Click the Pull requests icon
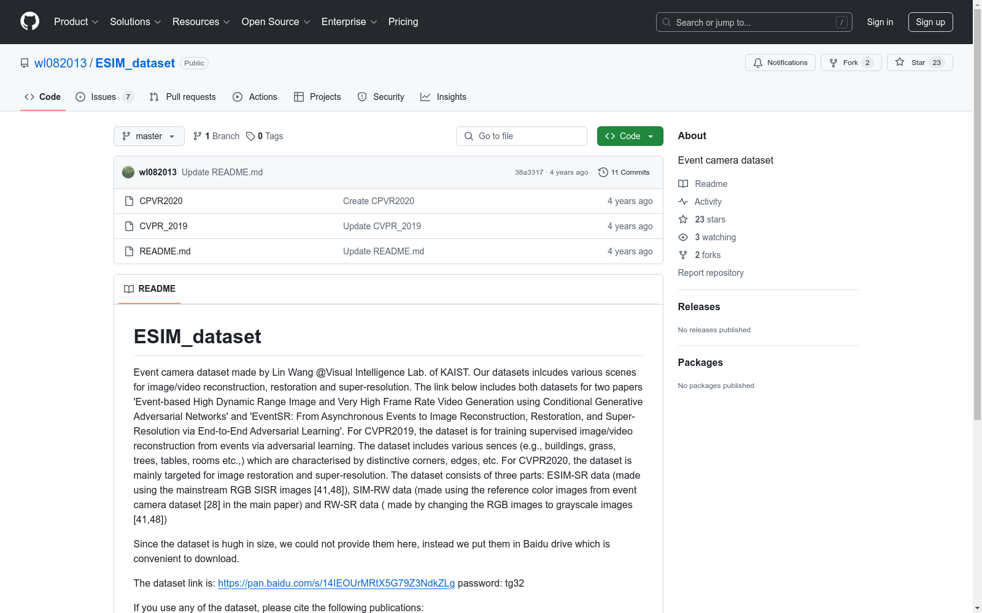This screenshot has height=613, width=982. point(154,97)
